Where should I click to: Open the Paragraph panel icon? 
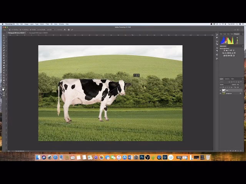coord(217,51)
